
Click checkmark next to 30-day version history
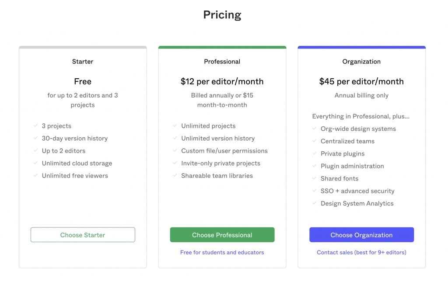(35, 138)
